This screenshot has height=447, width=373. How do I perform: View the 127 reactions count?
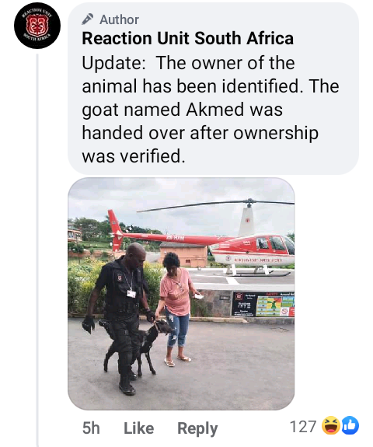303,427
